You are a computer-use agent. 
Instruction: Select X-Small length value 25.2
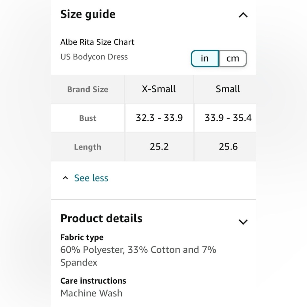[159, 147]
